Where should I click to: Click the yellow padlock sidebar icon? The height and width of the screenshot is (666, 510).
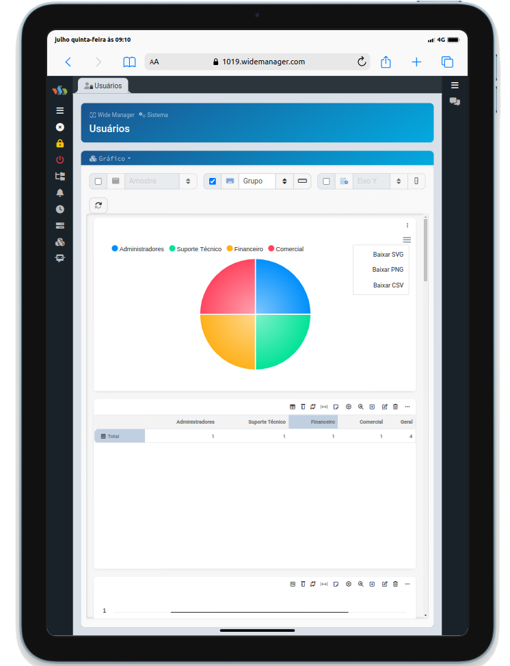[60, 144]
